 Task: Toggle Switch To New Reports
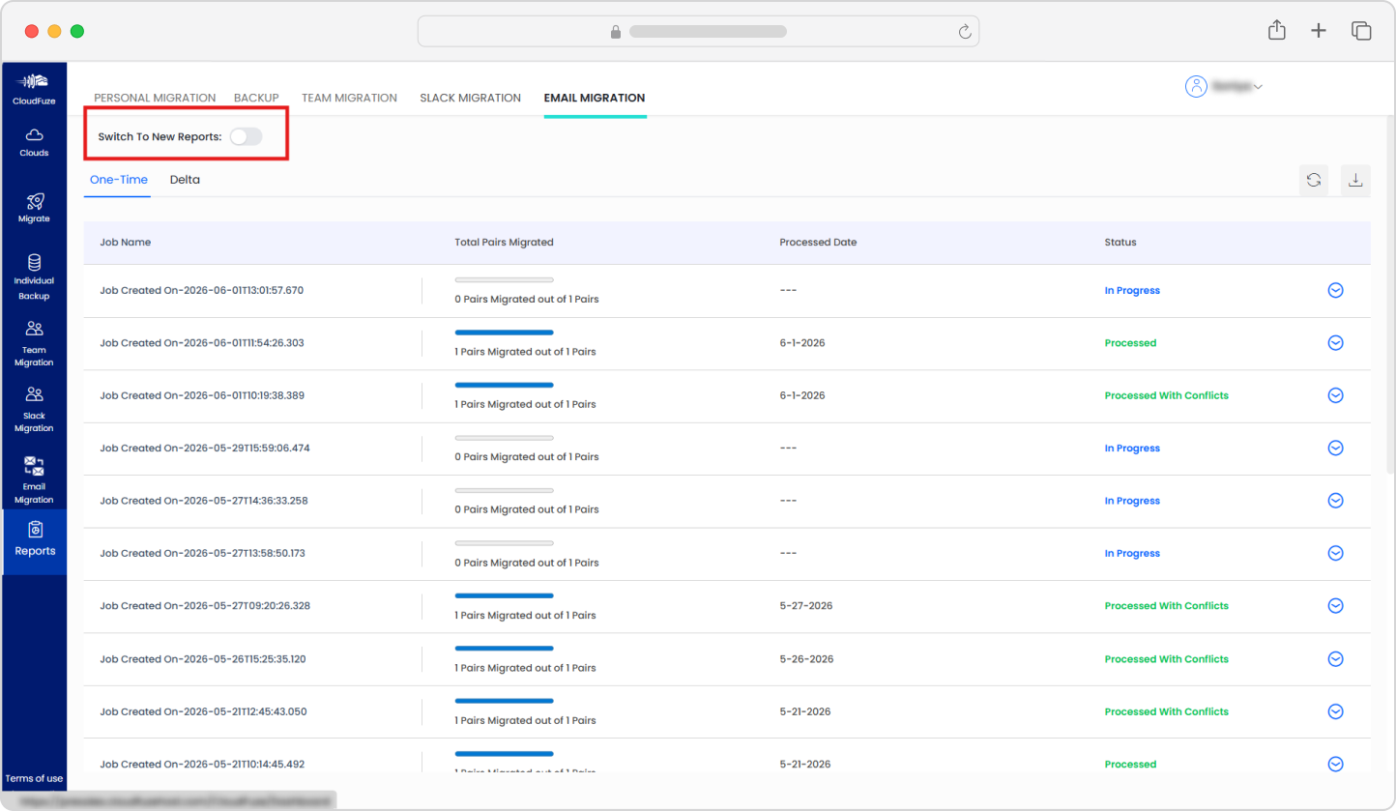tap(246, 136)
